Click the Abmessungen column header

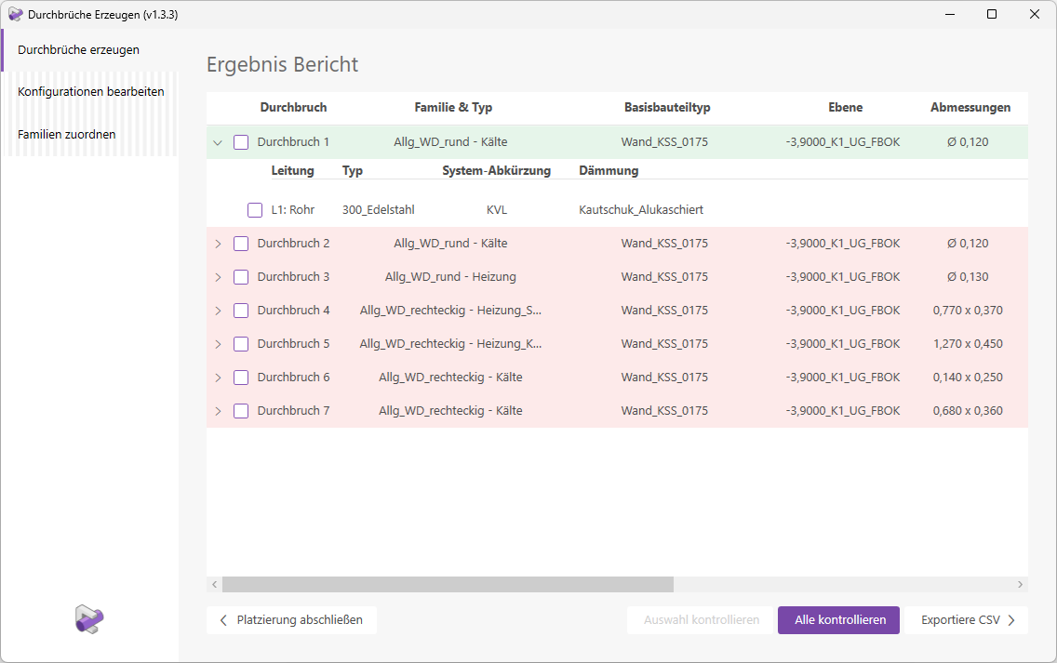[x=970, y=108]
